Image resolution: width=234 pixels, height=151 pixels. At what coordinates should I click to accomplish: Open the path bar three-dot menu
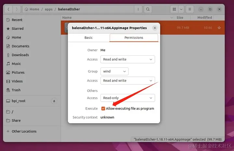(x=138, y=9)
